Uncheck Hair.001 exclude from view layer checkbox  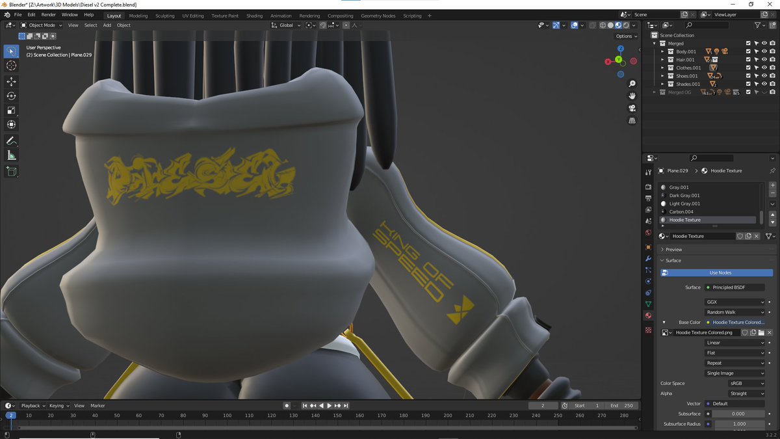(748, 60)
